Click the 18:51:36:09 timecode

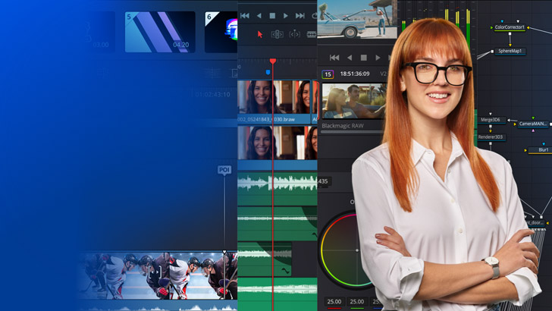[355, 74]
